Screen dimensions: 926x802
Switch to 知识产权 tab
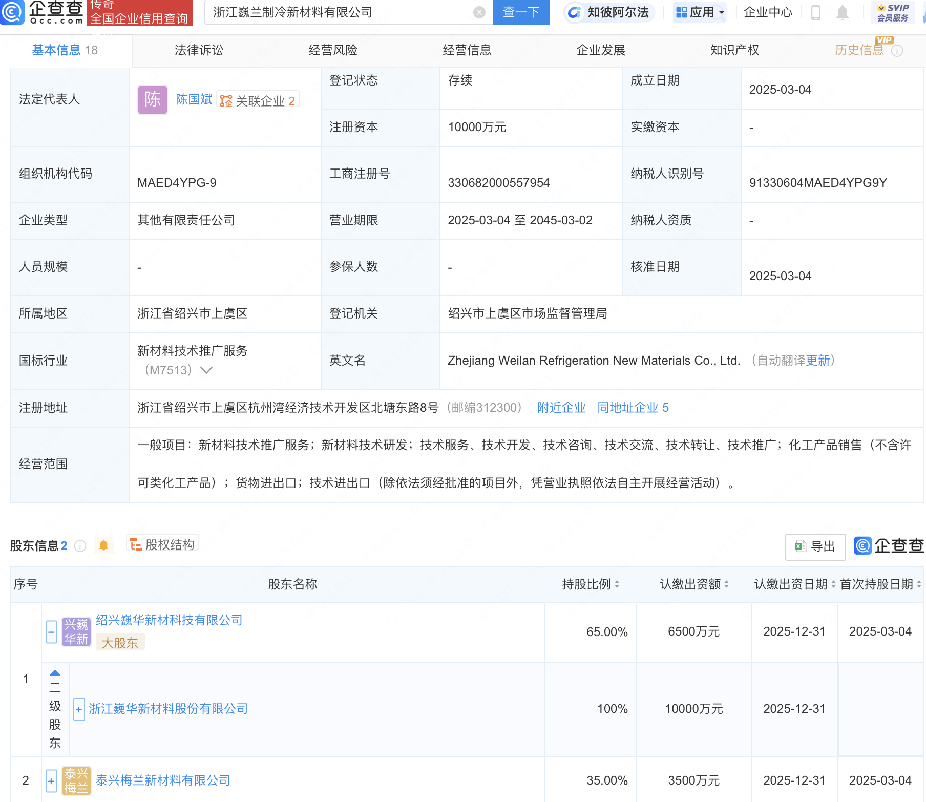click(x=734, y=50)
